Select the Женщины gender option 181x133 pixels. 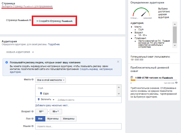coord(68,119)
